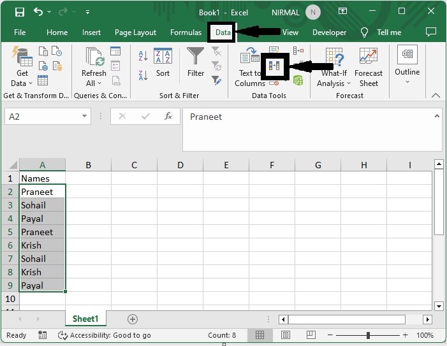This screenshot has height=346, width=447.
Task: Open Get Data from external sources
Action: click(x=22, y=67)
